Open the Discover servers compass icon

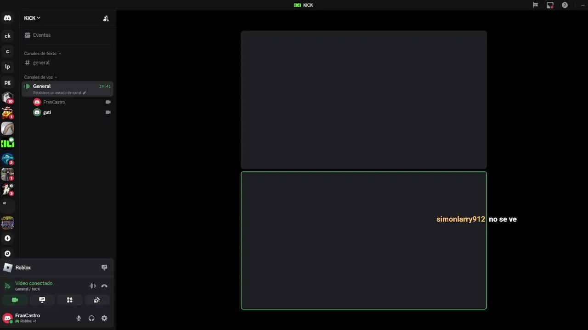(x=7, y=253)
